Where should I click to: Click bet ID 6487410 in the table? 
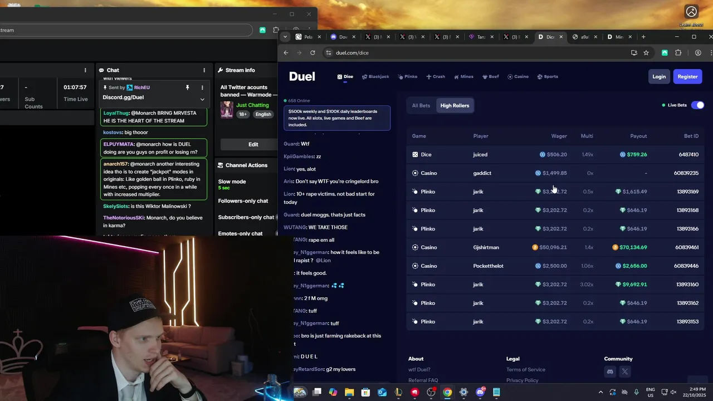688,154
